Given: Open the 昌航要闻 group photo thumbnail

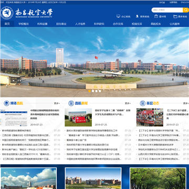Looking at the screenshot, I should tap(78, 118).
